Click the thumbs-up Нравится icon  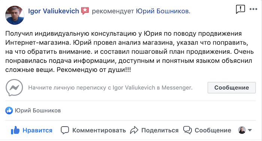pos(15,130)
